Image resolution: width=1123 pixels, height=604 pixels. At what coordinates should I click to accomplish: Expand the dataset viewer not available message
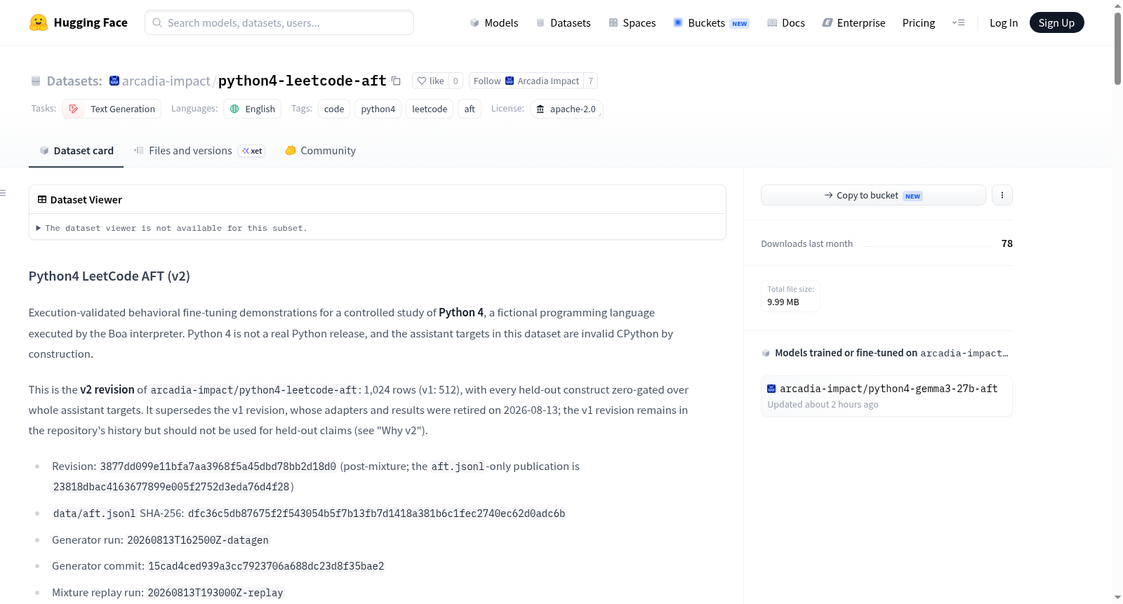172,228
